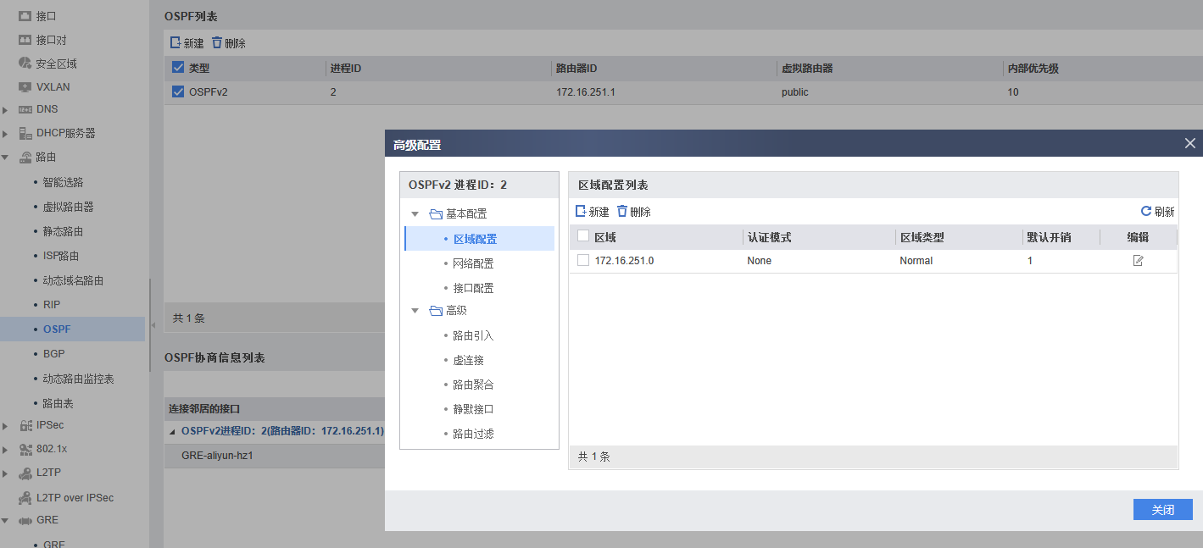Collapse the 基本配置 tree folder
The width and height of the screenshot is (1203, 548).
coord(415,214)
